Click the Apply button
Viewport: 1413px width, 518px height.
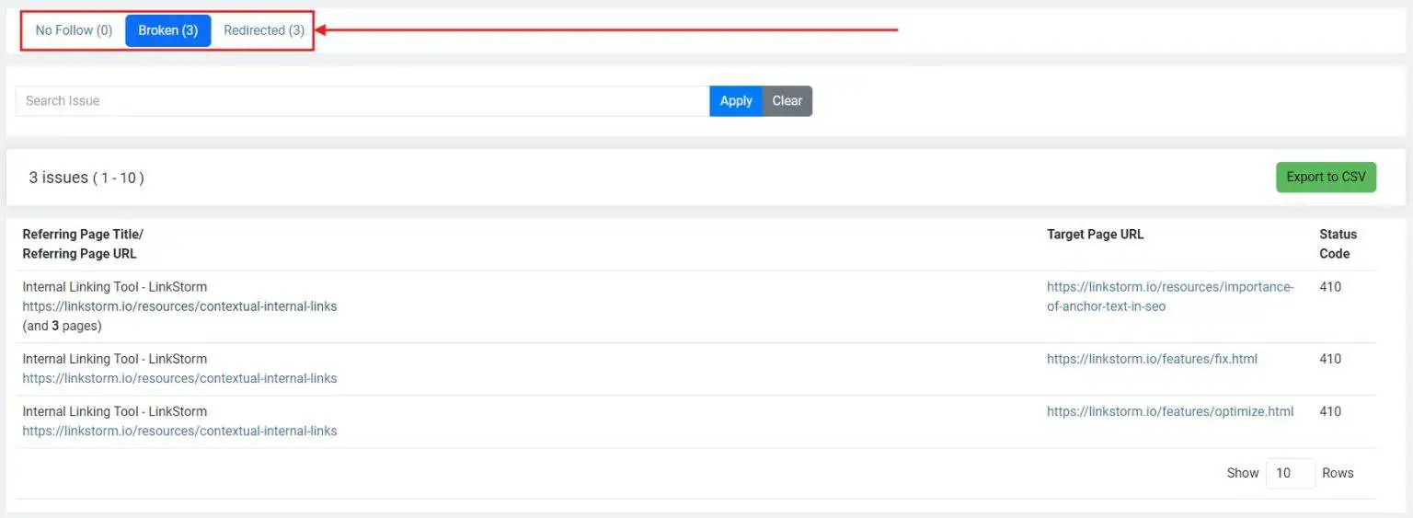736,101
